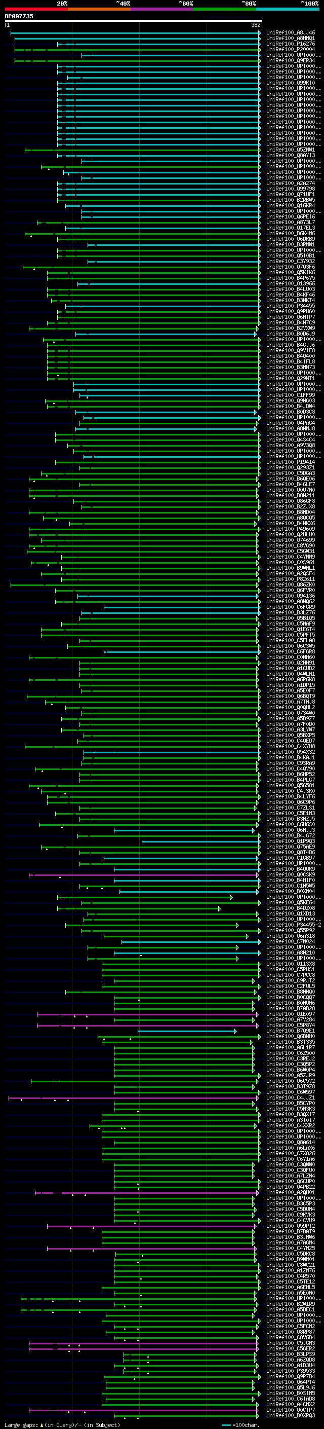Viewport: 324px width, 1429px height.
Task: Click label UniRef100_Q59PT2
Action: (x=291, y=1226)
